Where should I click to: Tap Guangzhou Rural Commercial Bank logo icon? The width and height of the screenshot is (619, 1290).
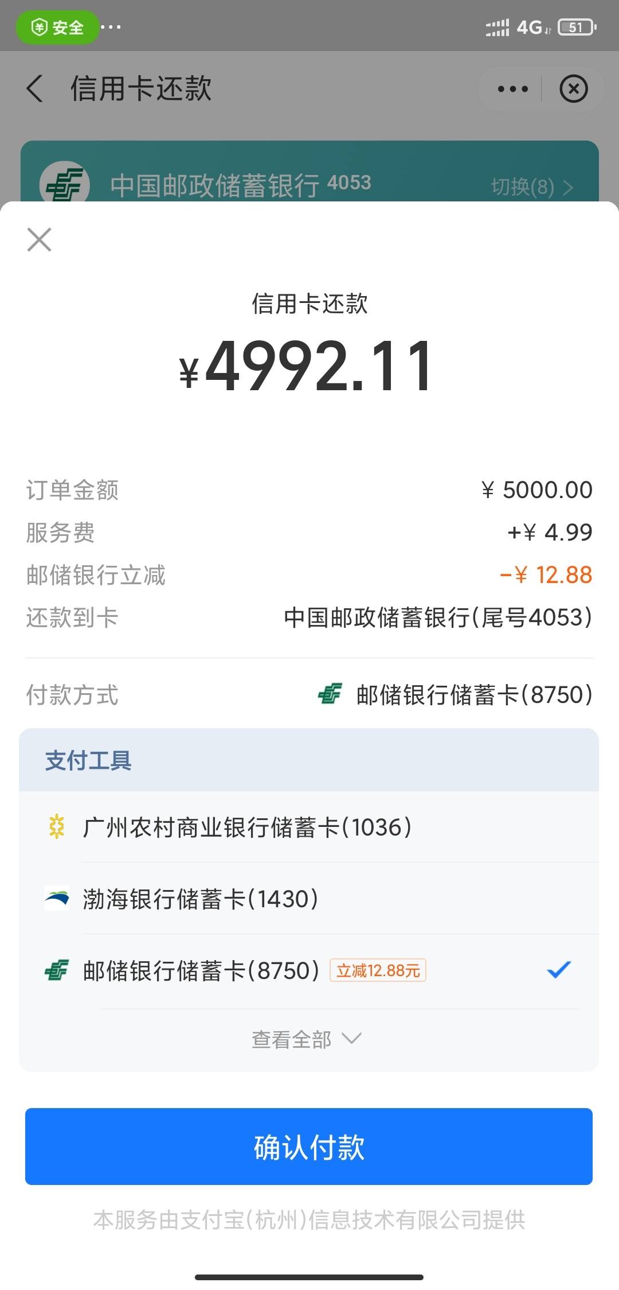[57, 827]
